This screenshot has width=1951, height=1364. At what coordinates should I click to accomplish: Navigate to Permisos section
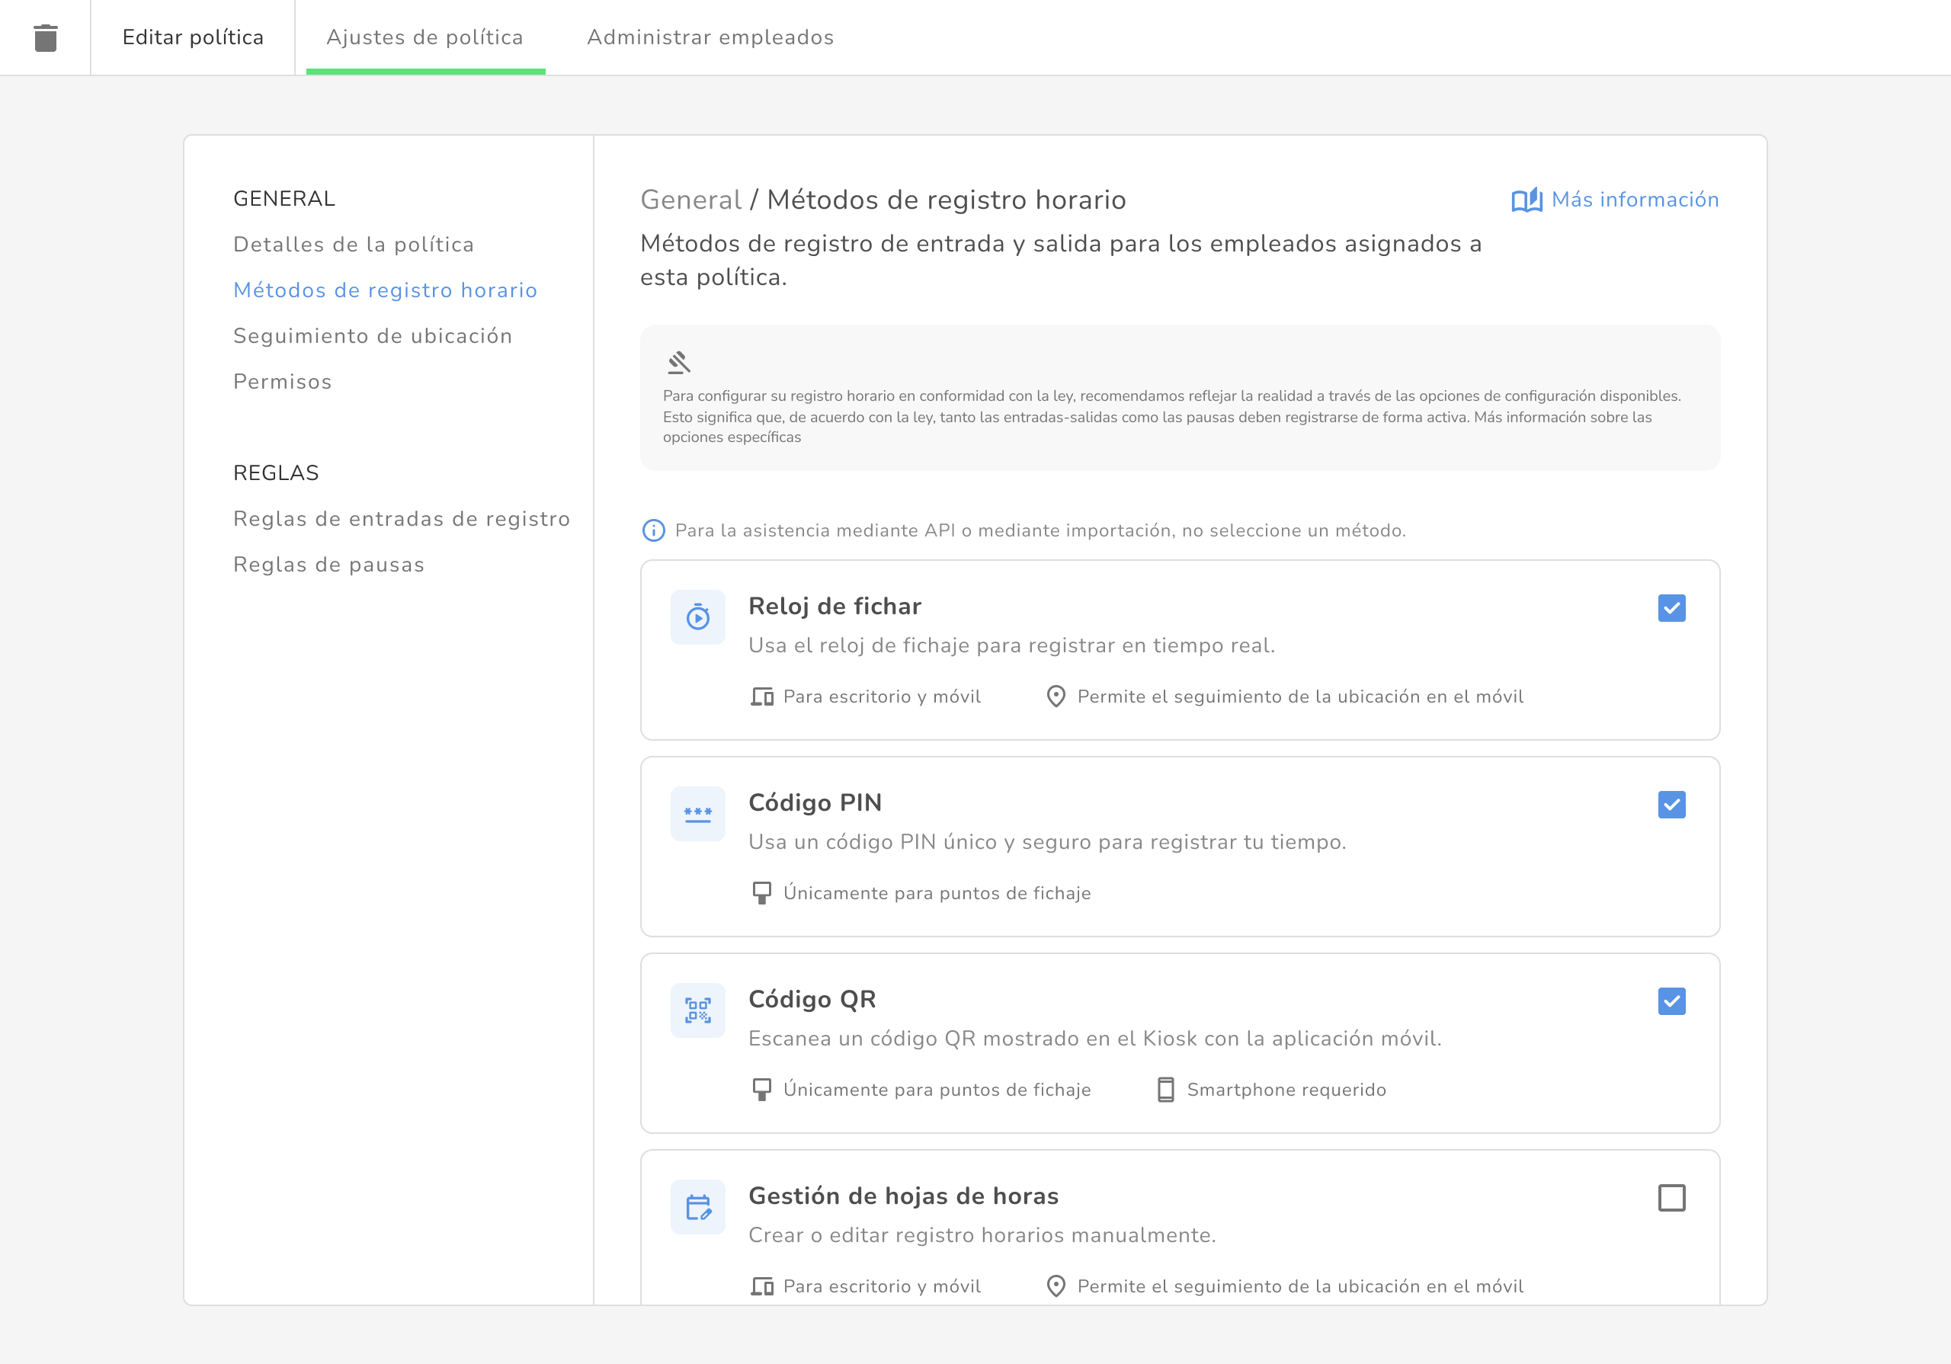pos(282,383)
